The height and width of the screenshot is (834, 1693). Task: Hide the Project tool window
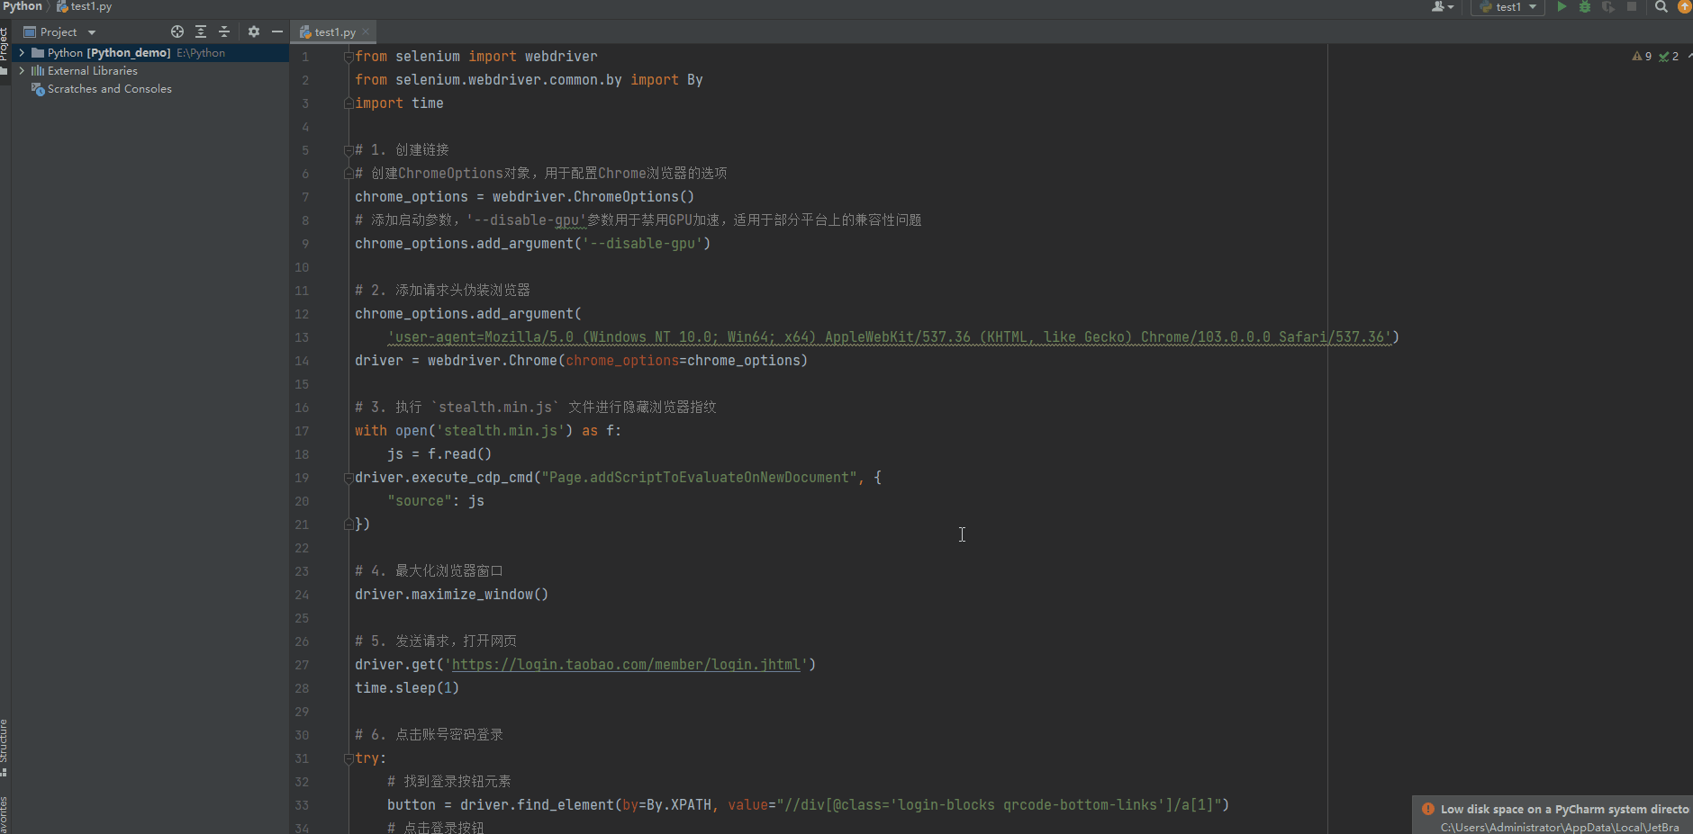tap(277, 31)
